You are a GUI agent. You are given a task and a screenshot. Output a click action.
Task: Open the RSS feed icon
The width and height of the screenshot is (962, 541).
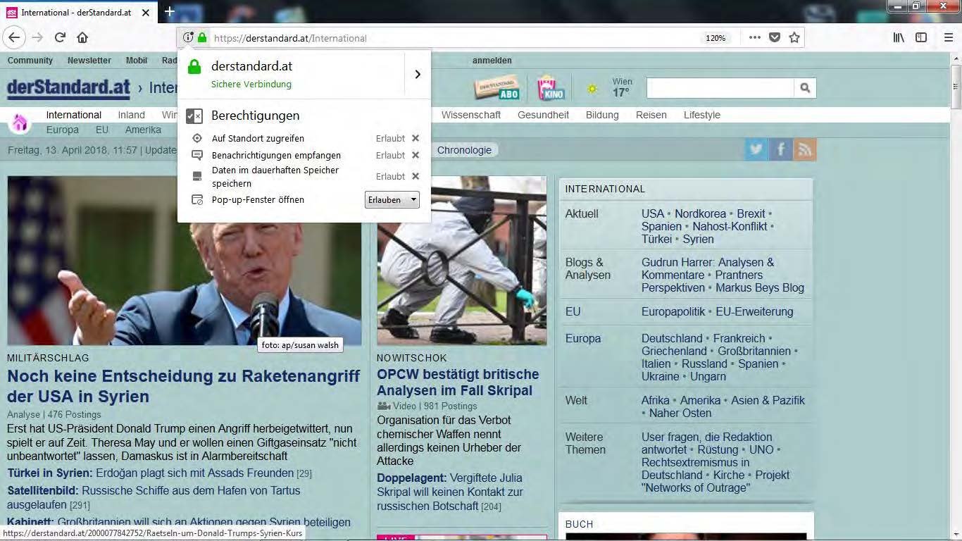click(x=804, y=149)
